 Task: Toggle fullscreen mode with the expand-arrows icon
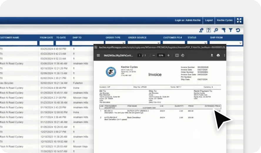tap(239, 21)
